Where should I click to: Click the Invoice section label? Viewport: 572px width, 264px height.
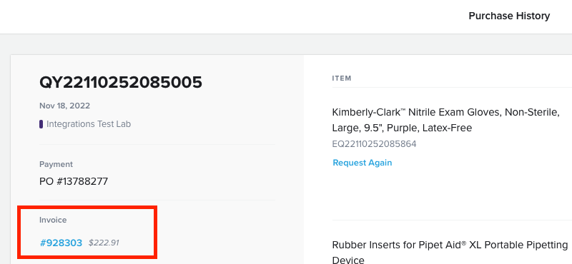(x=53, y=220)
